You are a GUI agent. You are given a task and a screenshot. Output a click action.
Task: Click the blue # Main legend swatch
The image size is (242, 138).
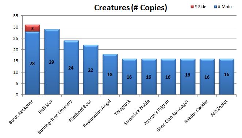[x=215, y=7]
